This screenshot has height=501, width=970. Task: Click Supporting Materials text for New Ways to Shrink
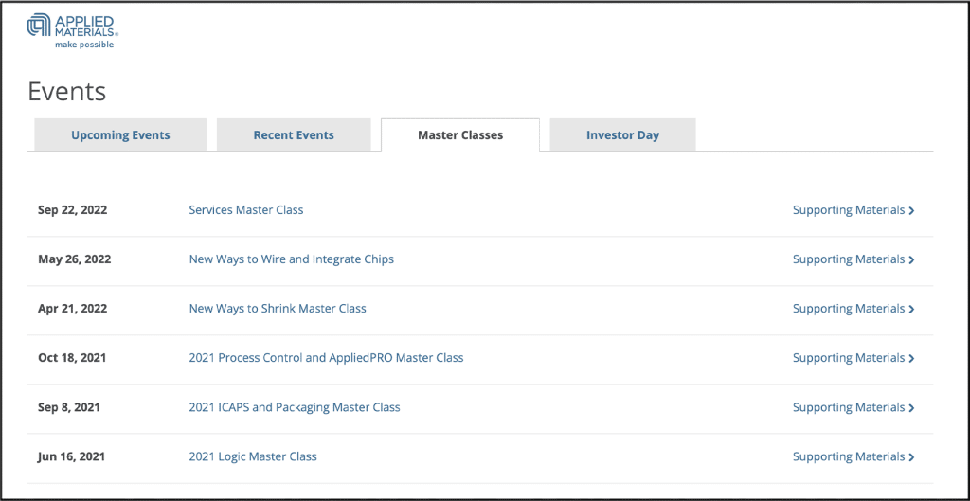tap(848, 309)
